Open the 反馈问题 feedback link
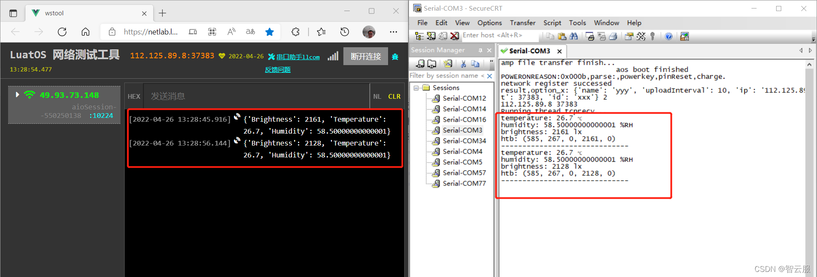The width and height of the screenshot is (817, 277). (x=277, y=70)
